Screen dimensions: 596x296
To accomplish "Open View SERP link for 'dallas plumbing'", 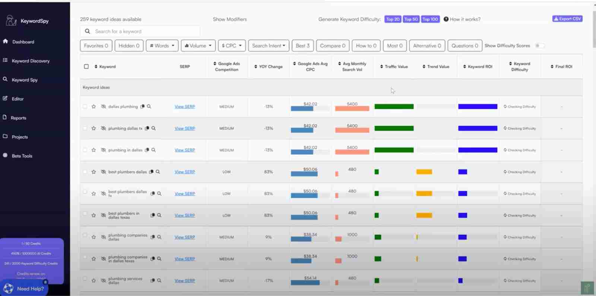I will (185, 107).
